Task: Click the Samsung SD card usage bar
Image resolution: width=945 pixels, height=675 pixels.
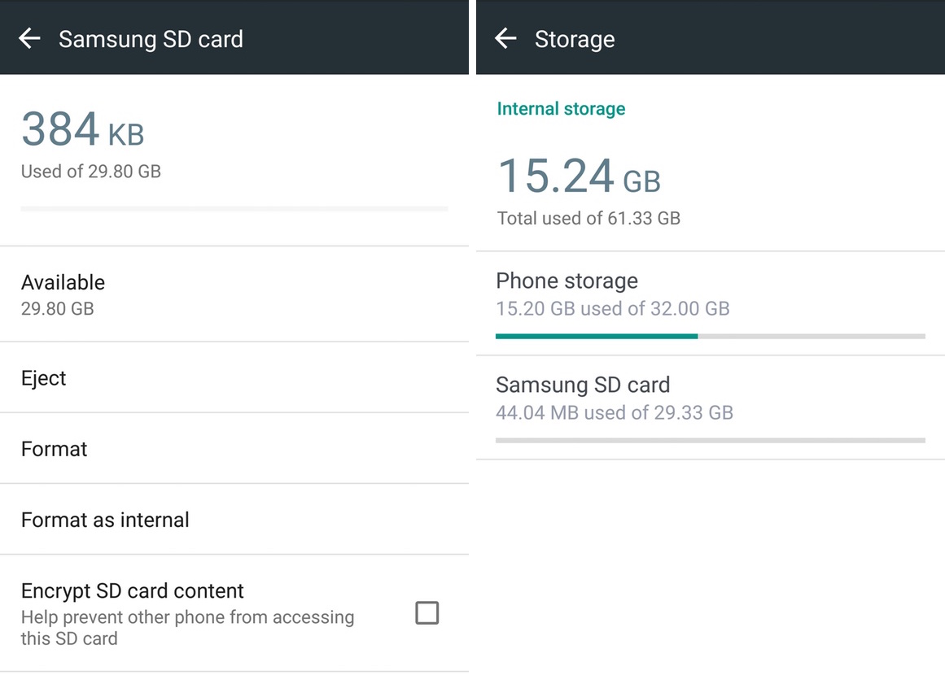Action: [710, 440]
